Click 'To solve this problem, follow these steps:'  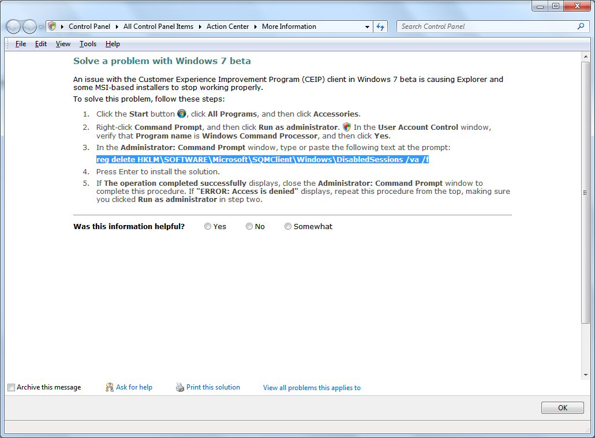(x=149, y=99)
